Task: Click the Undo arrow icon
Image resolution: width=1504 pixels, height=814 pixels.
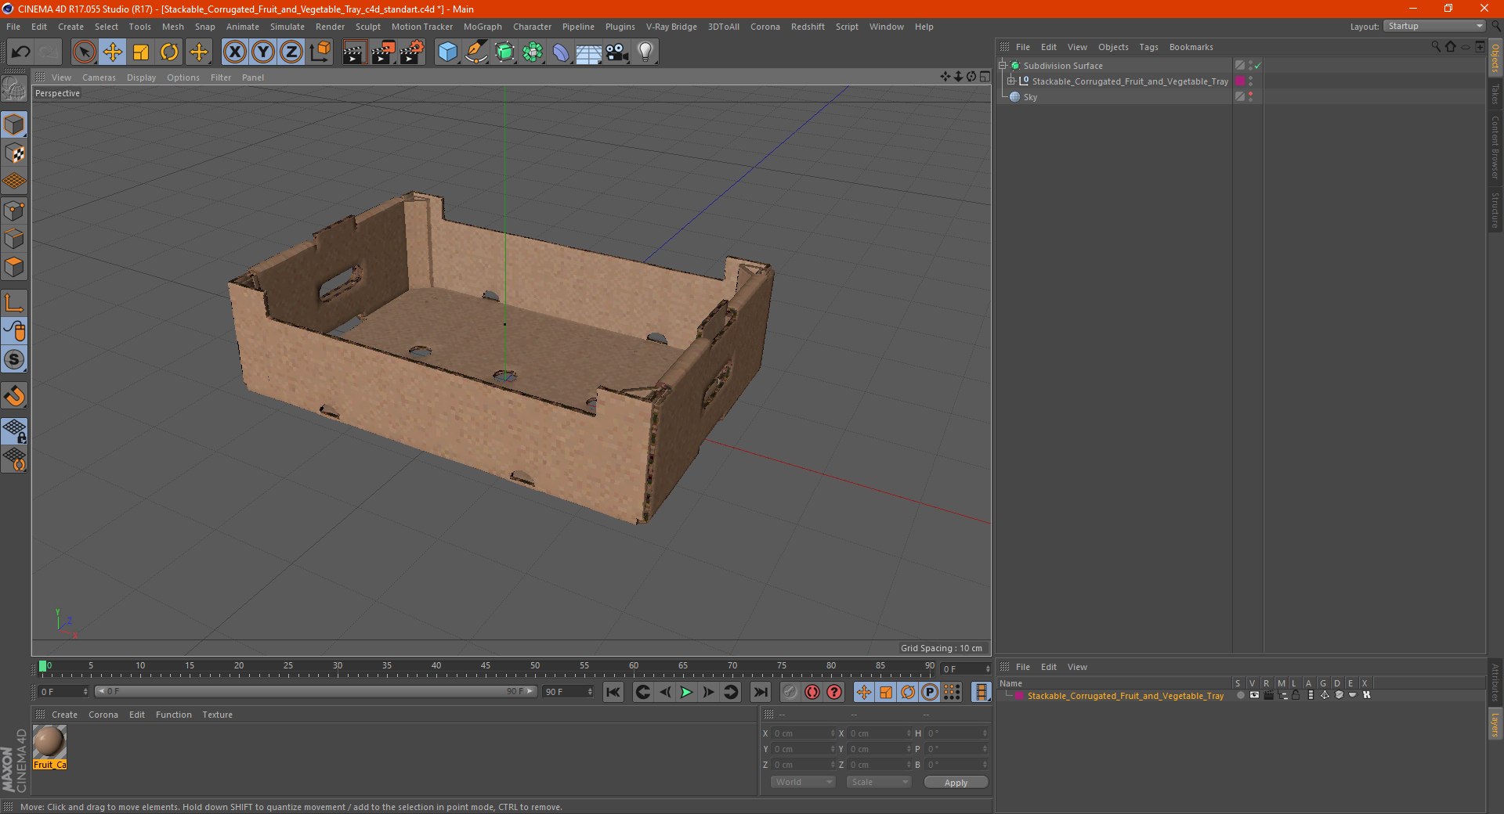Action: [21, 52]
